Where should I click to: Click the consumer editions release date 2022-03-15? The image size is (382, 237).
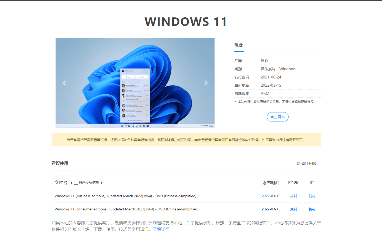point(271,209)
